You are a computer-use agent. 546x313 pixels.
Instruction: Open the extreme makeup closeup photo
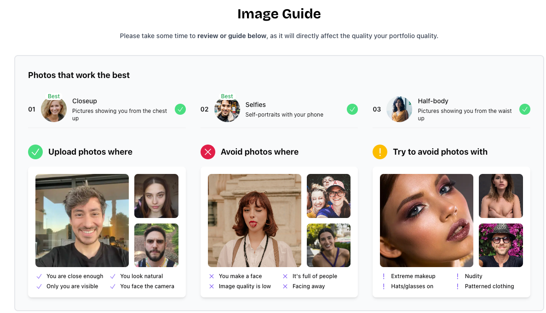(426, 221)
